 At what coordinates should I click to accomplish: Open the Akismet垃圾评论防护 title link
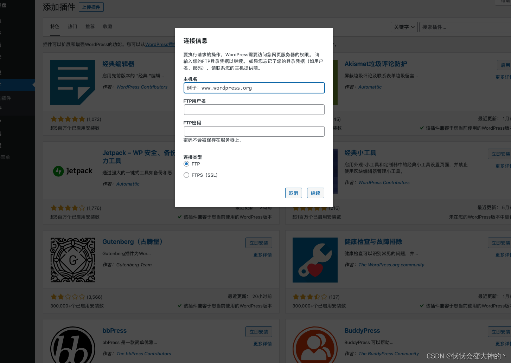click(376, 64)
